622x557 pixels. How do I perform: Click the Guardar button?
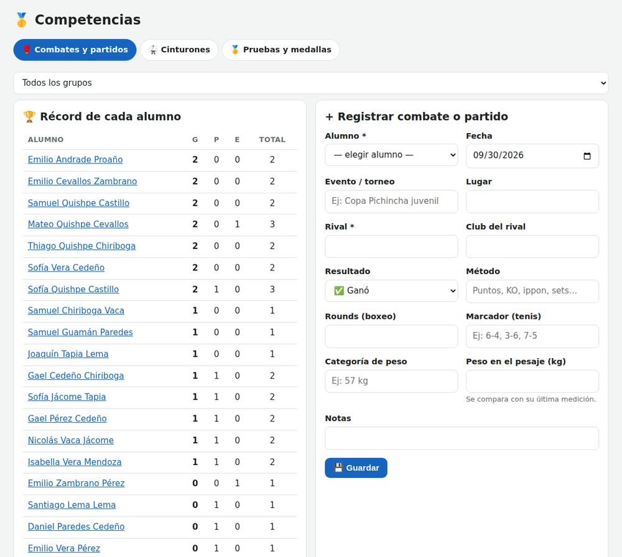pyautogui.click(x=356, y=468)
